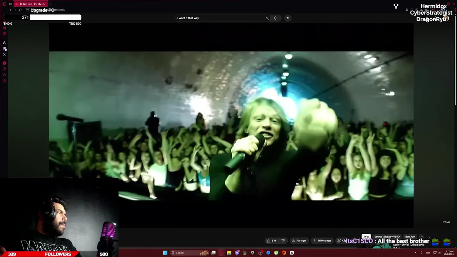Select the Tout filter chip
Image resolution: width=457 pixels, height=257 pixels.
tap(366, 237)
